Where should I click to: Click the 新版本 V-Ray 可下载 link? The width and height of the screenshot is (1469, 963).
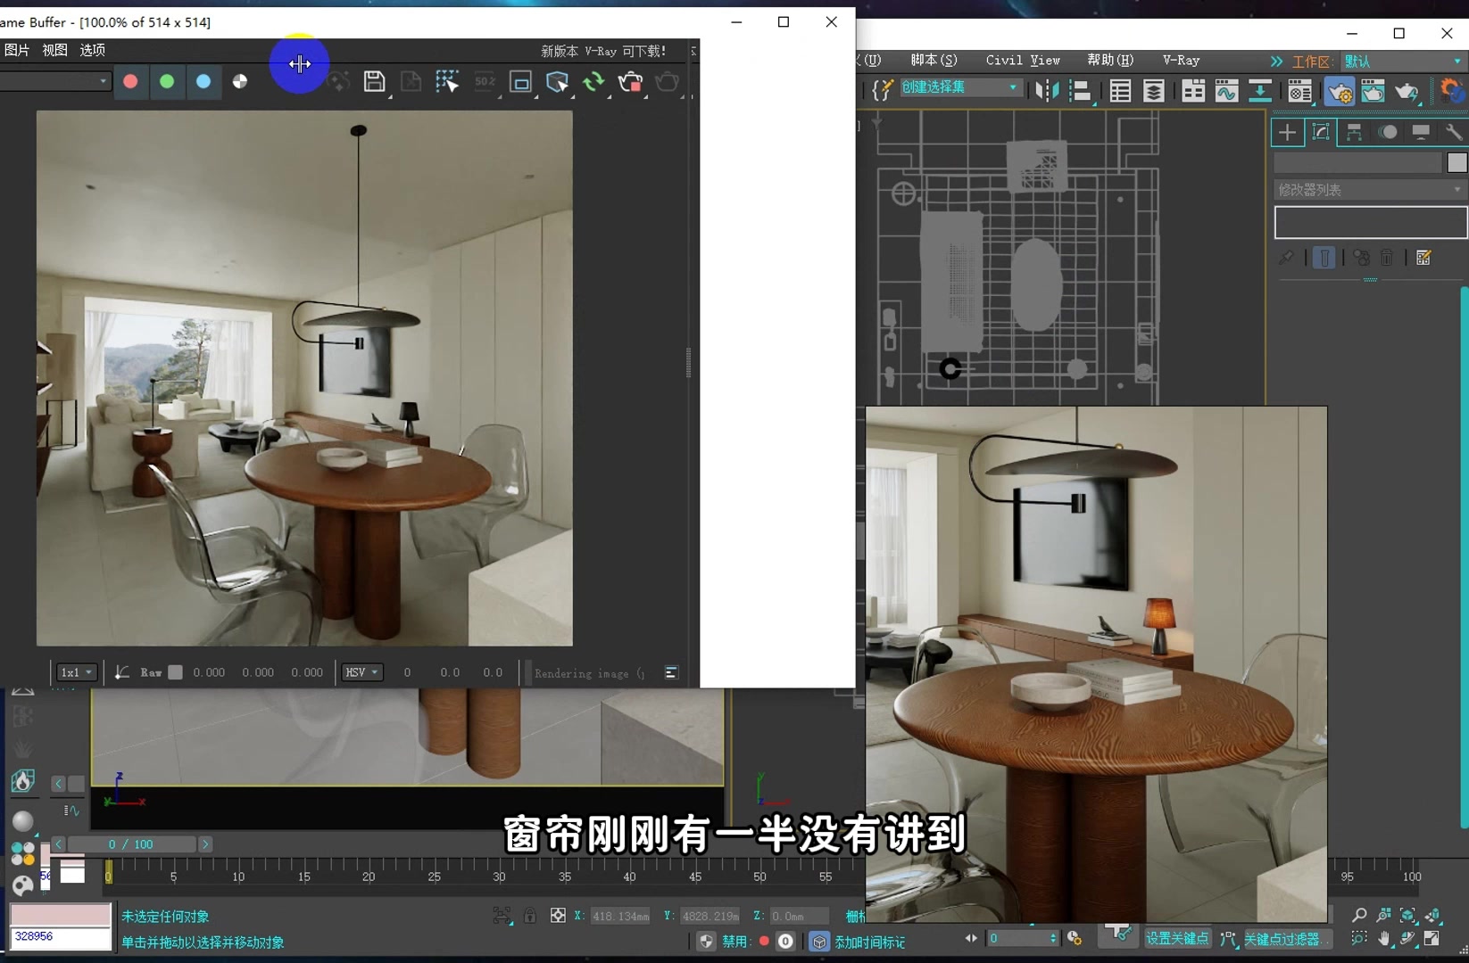tap(603, 51)
